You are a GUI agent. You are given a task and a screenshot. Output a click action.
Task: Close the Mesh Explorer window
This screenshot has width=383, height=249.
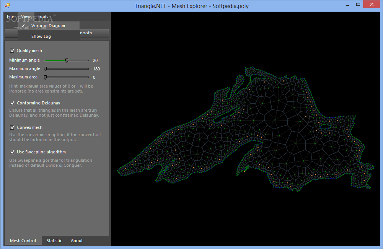click(x=372, y=5)
